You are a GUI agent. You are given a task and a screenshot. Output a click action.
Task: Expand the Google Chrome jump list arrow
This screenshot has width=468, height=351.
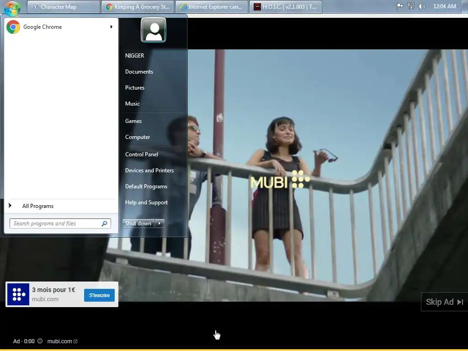[x=112, y=27]
